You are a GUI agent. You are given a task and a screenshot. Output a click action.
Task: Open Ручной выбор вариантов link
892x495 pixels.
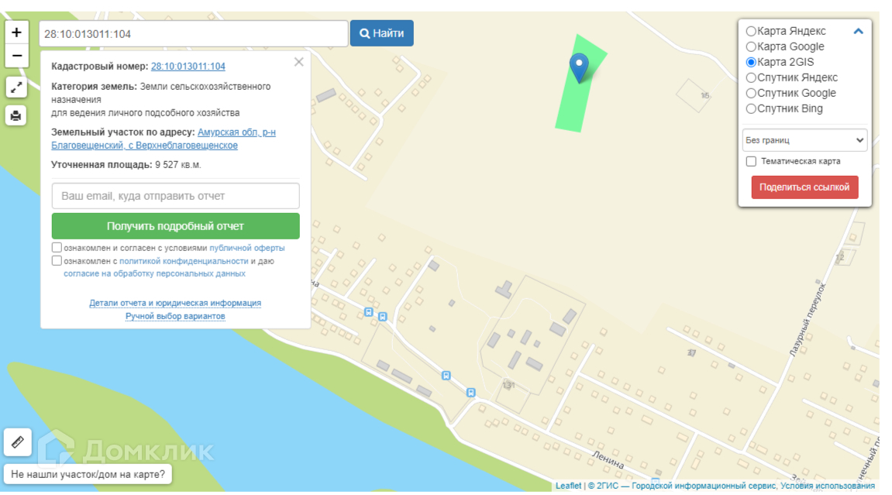[175, 316]
